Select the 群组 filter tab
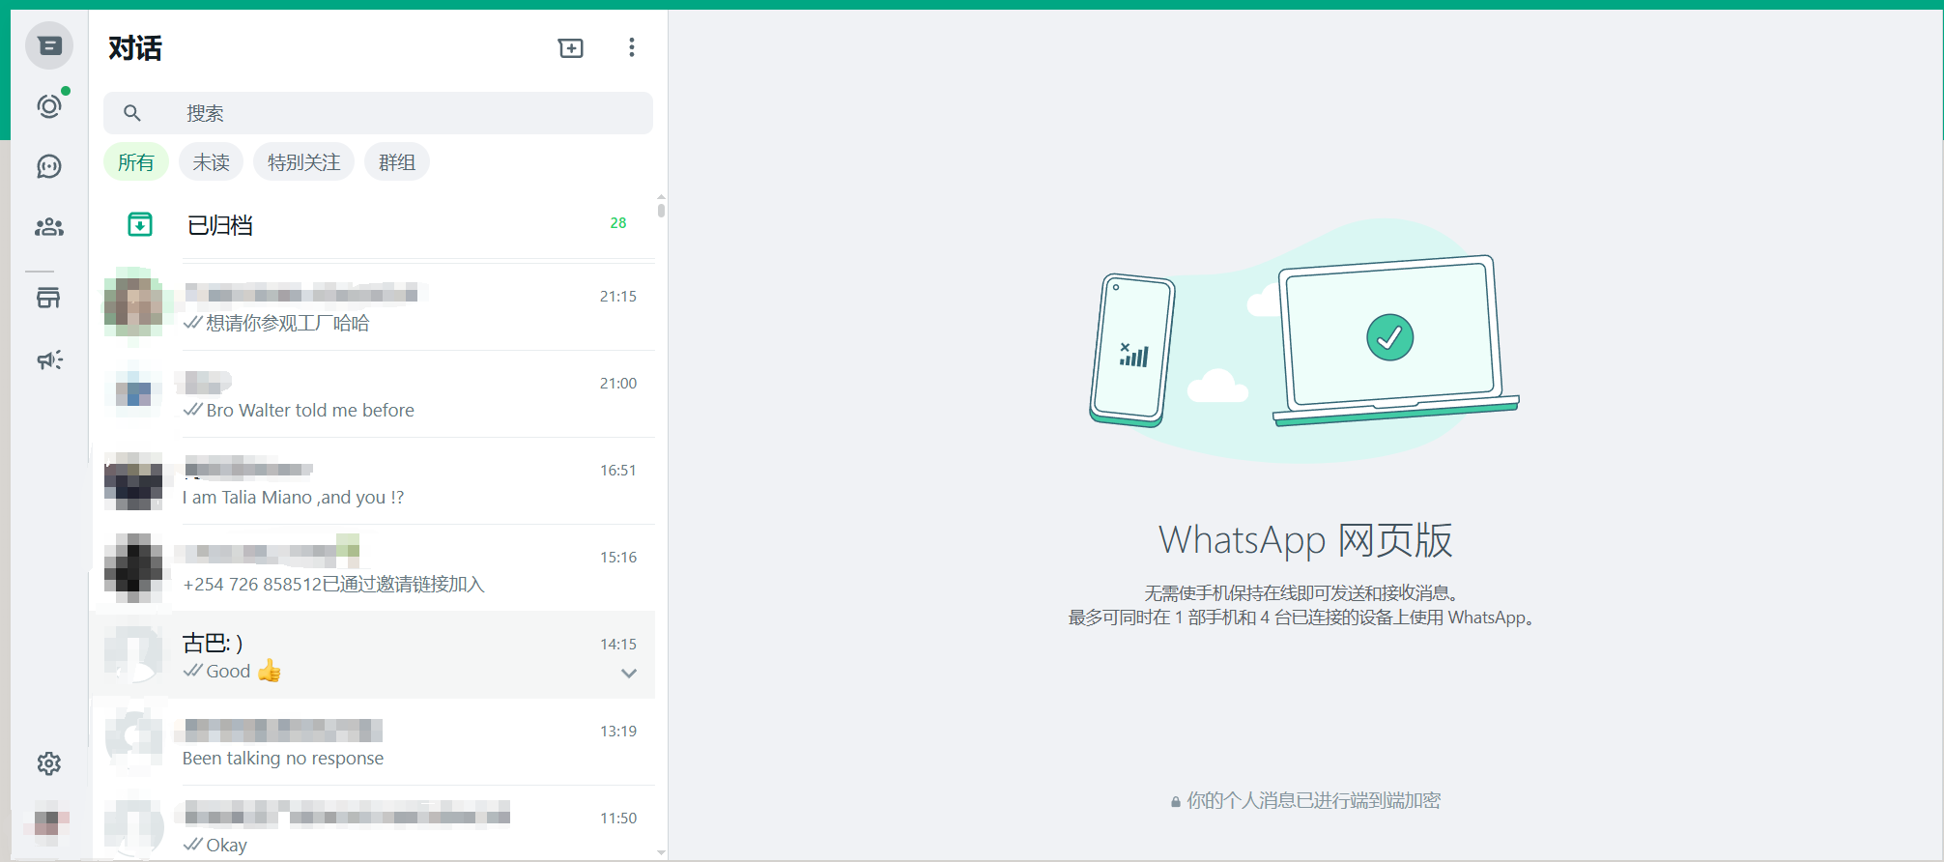 [x=397, y=162]
